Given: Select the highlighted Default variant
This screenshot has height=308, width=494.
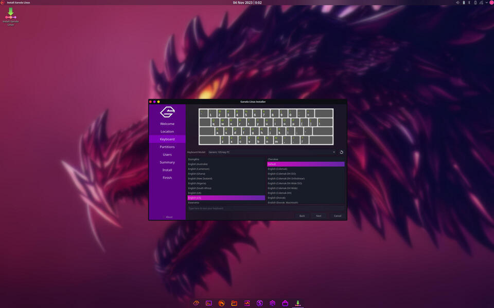Looking at the screenshot, I should point(306,164).
